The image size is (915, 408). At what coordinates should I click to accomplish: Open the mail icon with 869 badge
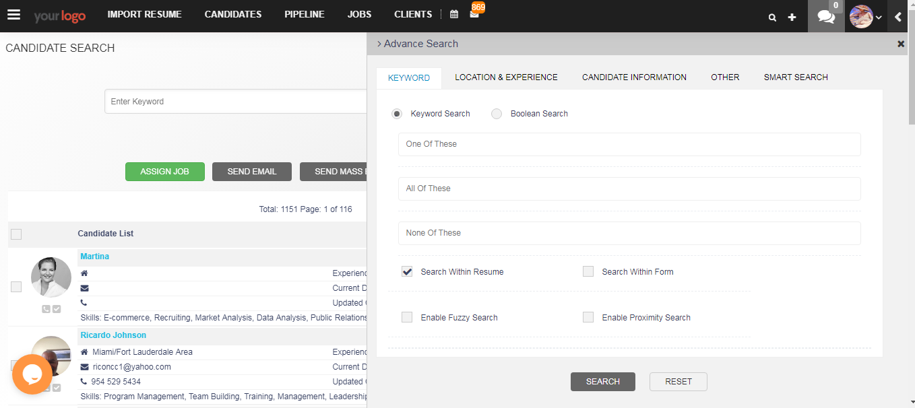pyautogui.click(x=474, y=14)
